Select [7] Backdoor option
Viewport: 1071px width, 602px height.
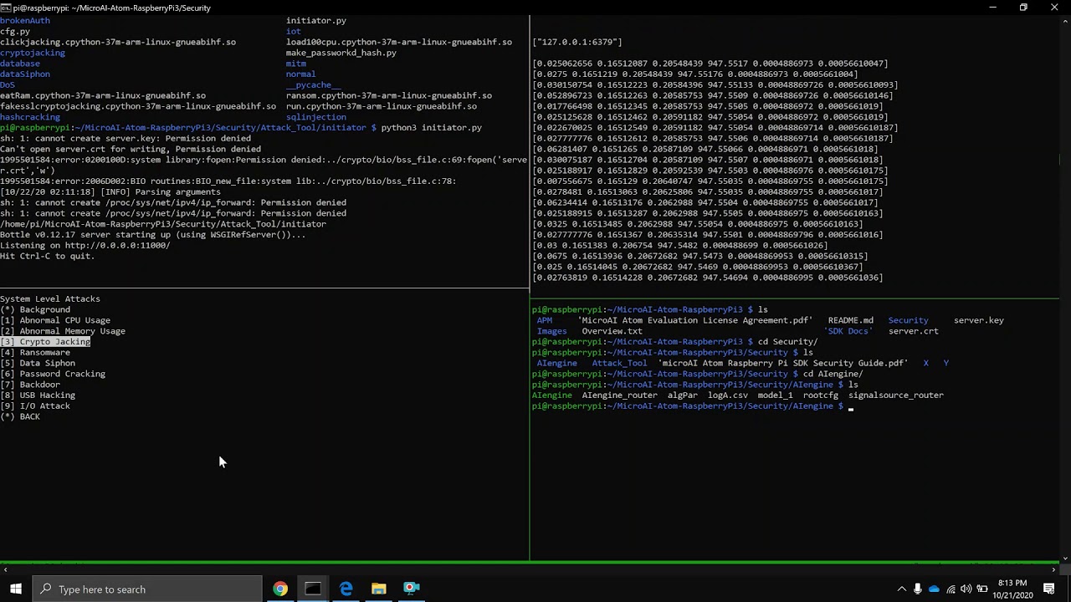(30, 385)
